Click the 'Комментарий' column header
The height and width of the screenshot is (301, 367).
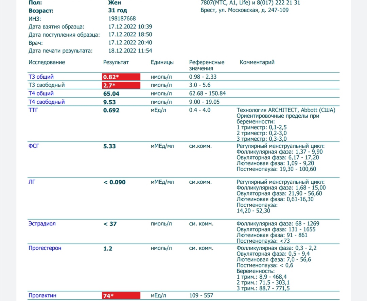click(x=257, y=62)
